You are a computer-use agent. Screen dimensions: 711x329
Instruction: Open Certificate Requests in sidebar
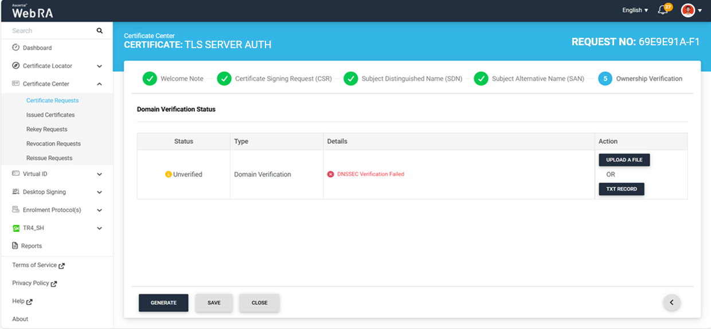click(52, 100)
